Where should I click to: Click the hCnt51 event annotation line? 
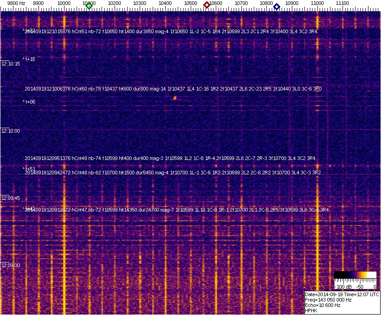click(171, 31)
